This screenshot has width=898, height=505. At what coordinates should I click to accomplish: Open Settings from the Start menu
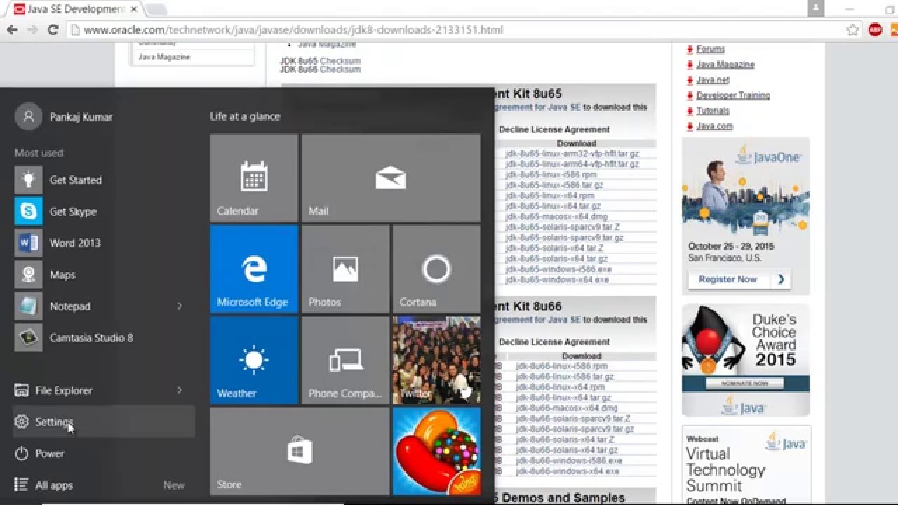[x=104, y=422]
